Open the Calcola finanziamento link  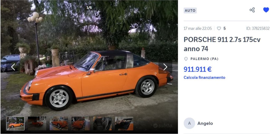204,77
